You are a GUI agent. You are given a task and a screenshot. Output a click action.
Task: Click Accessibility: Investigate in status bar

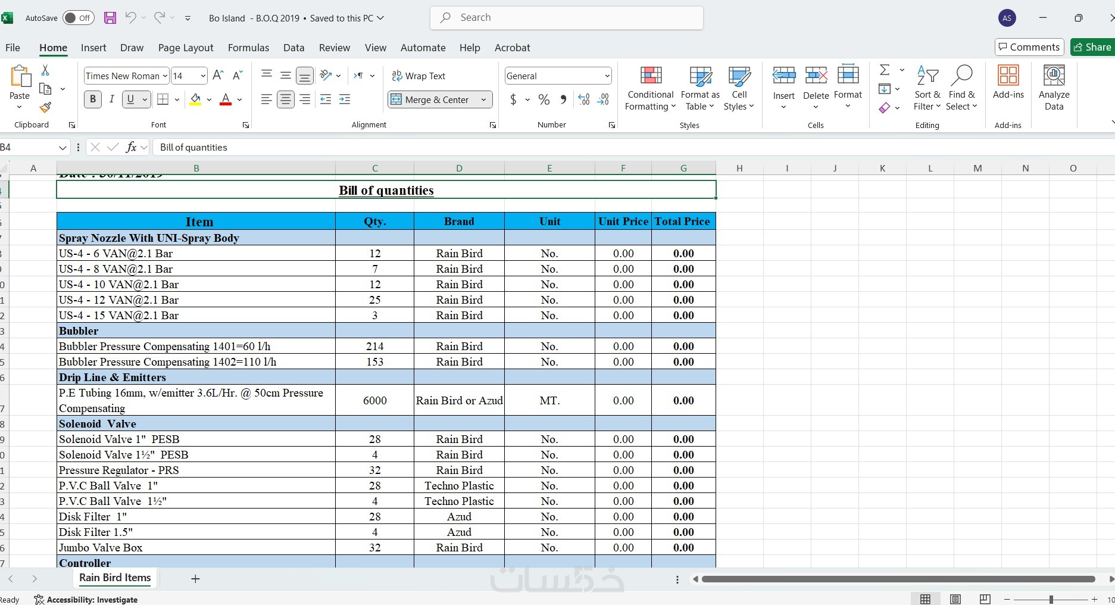coord(86,600)
